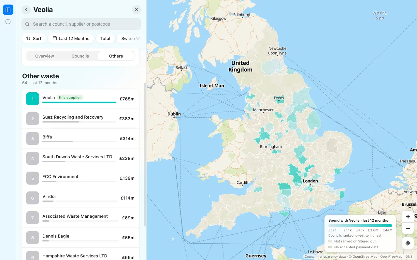Image resolution: width=417 pixels, height=260 pixels.
Task: Click the rank 8 badge for Dennis Eagle
Action: click(x=33, y=238)
